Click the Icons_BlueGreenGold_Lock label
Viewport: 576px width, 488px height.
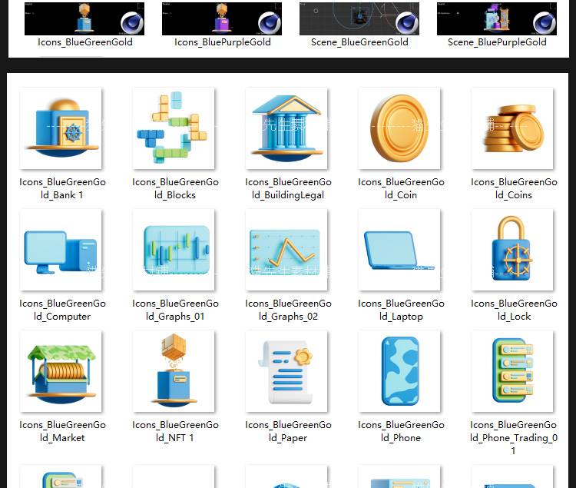point(514,310)
